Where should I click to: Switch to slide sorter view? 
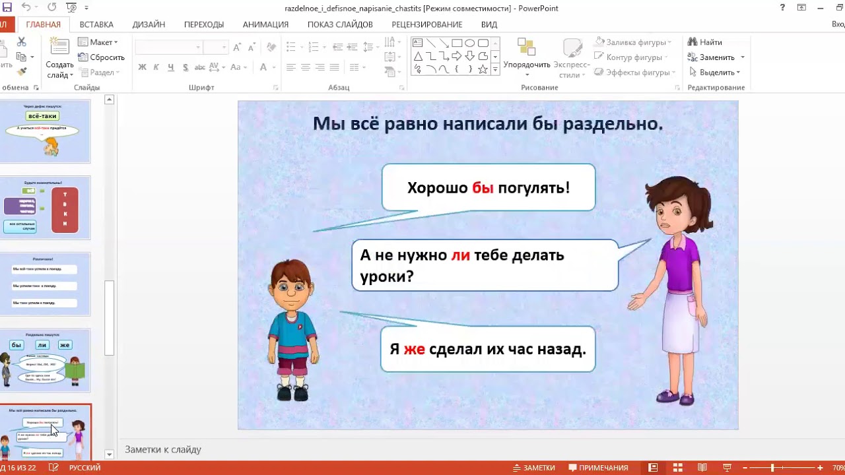point(679,468)
